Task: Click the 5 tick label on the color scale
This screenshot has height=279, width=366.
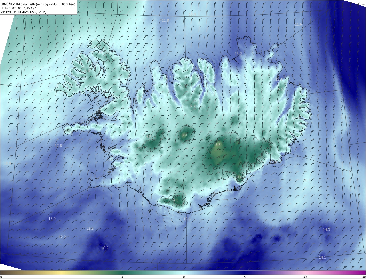Action: click(122, 277)
